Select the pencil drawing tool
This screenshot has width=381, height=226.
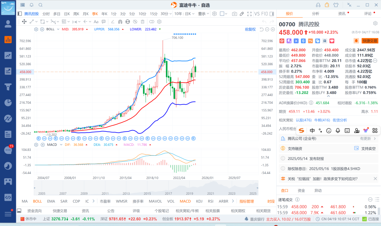242,14
